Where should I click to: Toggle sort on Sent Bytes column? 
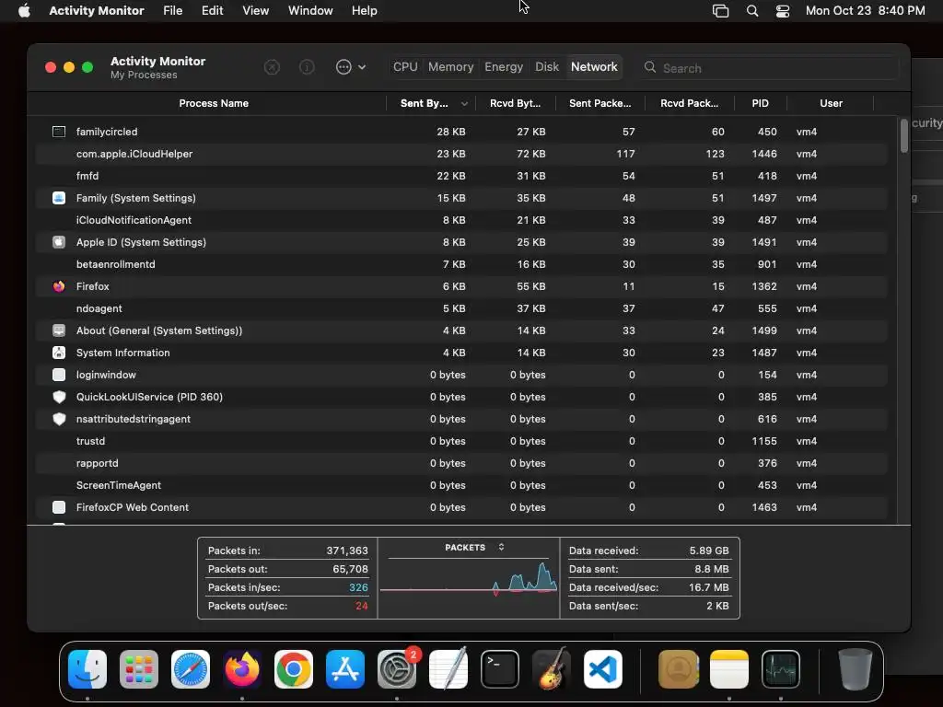tap(431, 103)
